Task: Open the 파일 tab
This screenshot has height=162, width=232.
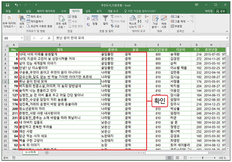Action: pyautogui.click(x=8, y=11)
